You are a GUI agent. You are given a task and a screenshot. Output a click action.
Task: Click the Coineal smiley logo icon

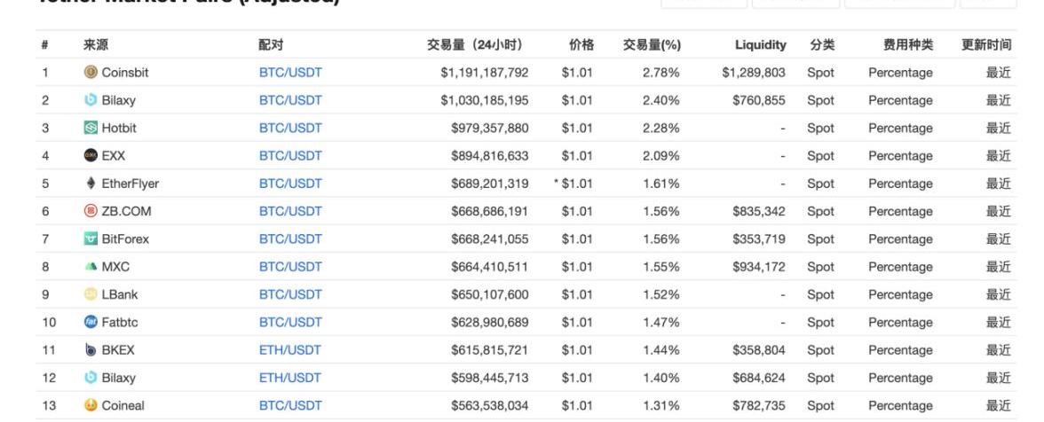pos(91,406)
